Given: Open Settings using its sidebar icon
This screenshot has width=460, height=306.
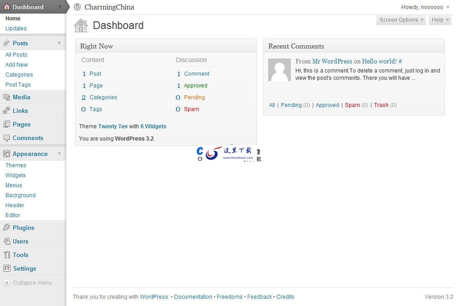Looking at the screenshot, I should [6, 268].
